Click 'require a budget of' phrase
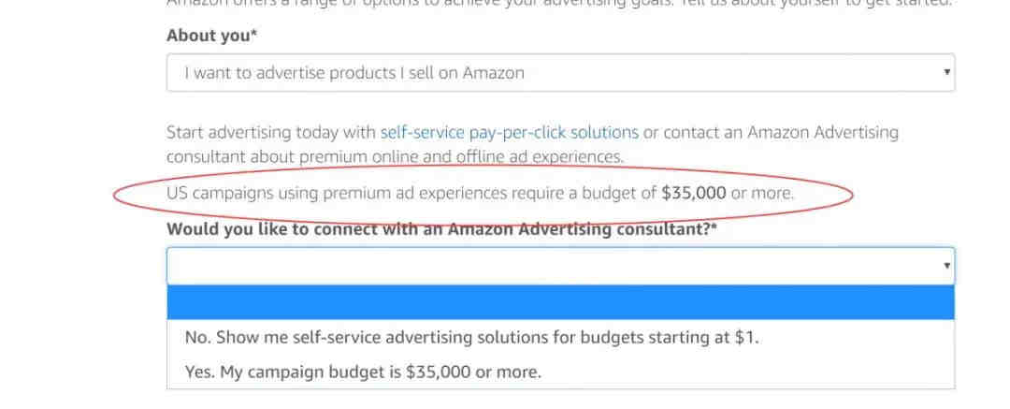The height and width of the screenshot is (409, 1010). tap(584, 193)
